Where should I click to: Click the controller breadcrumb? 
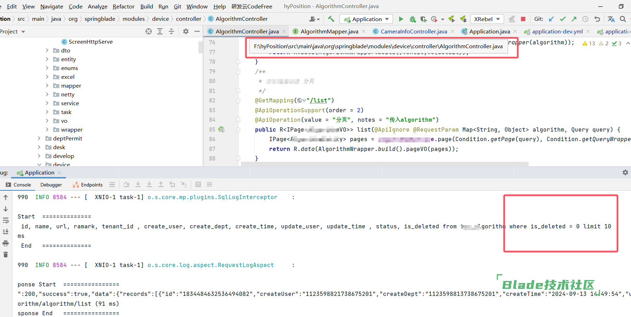pyautogui.click(x=189, y=19)
